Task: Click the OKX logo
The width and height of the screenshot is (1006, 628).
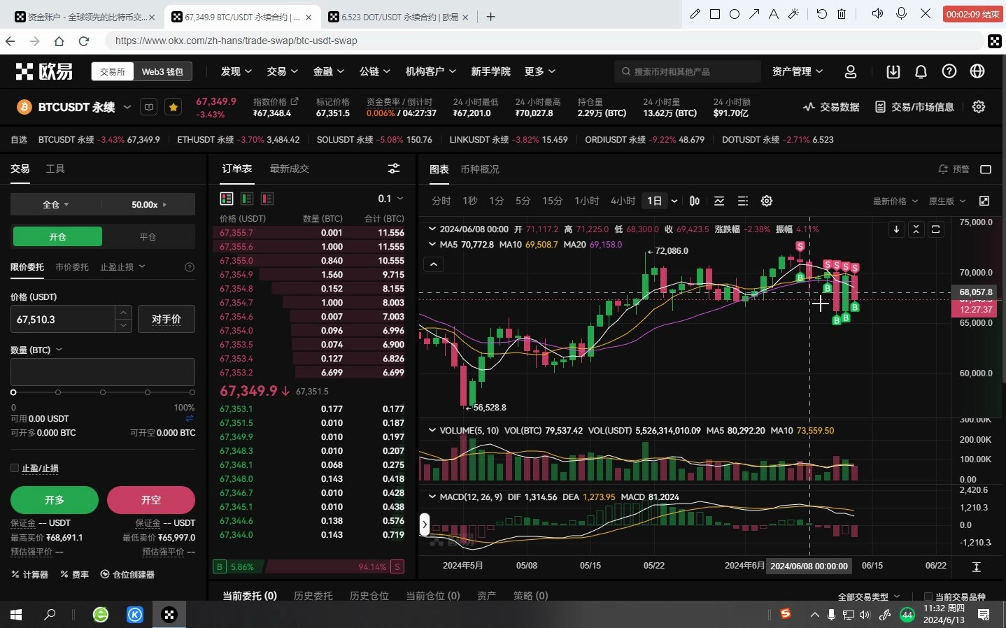Action: [x=44, y=71]
